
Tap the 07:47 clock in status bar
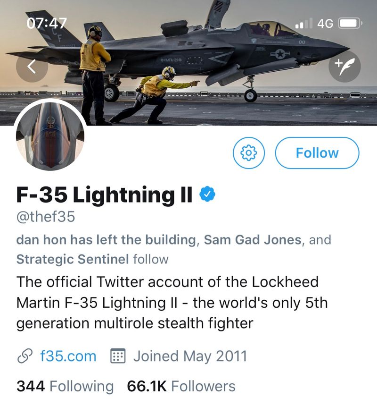coord(47,23)
